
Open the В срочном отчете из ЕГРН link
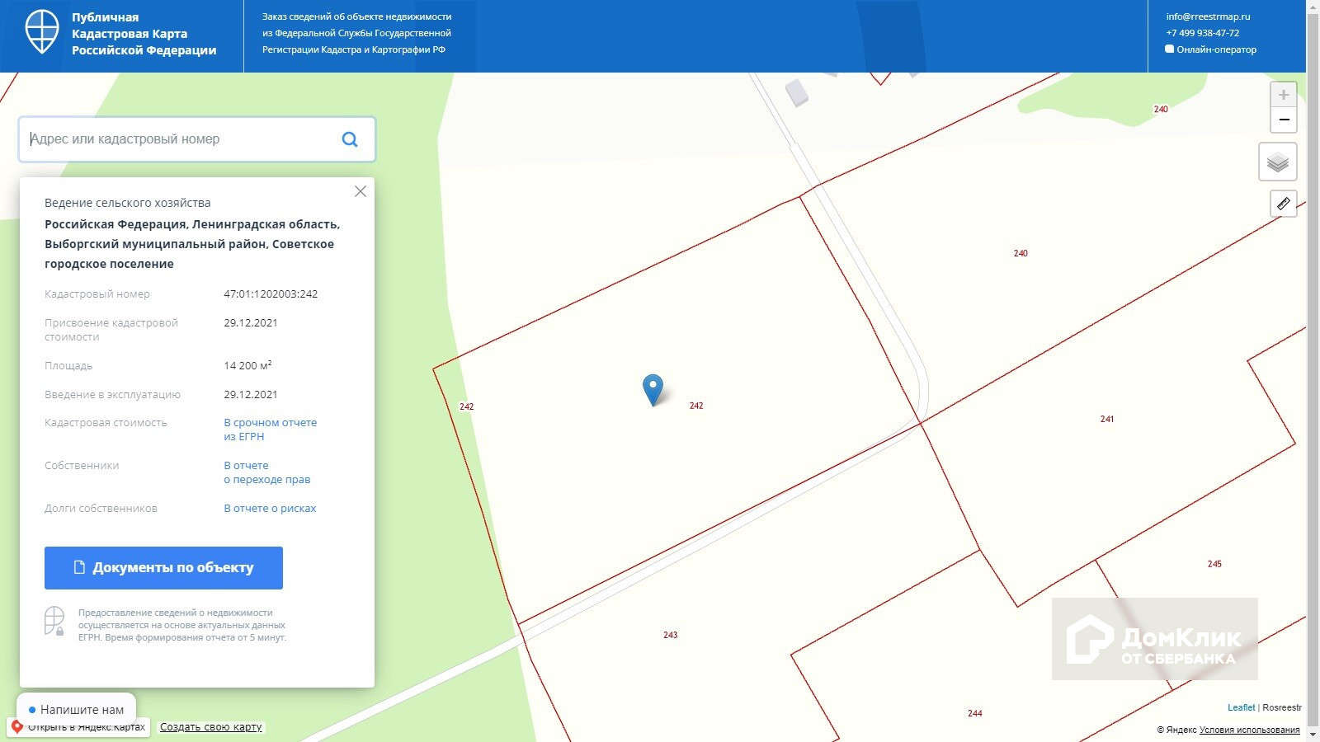point(271,430)
